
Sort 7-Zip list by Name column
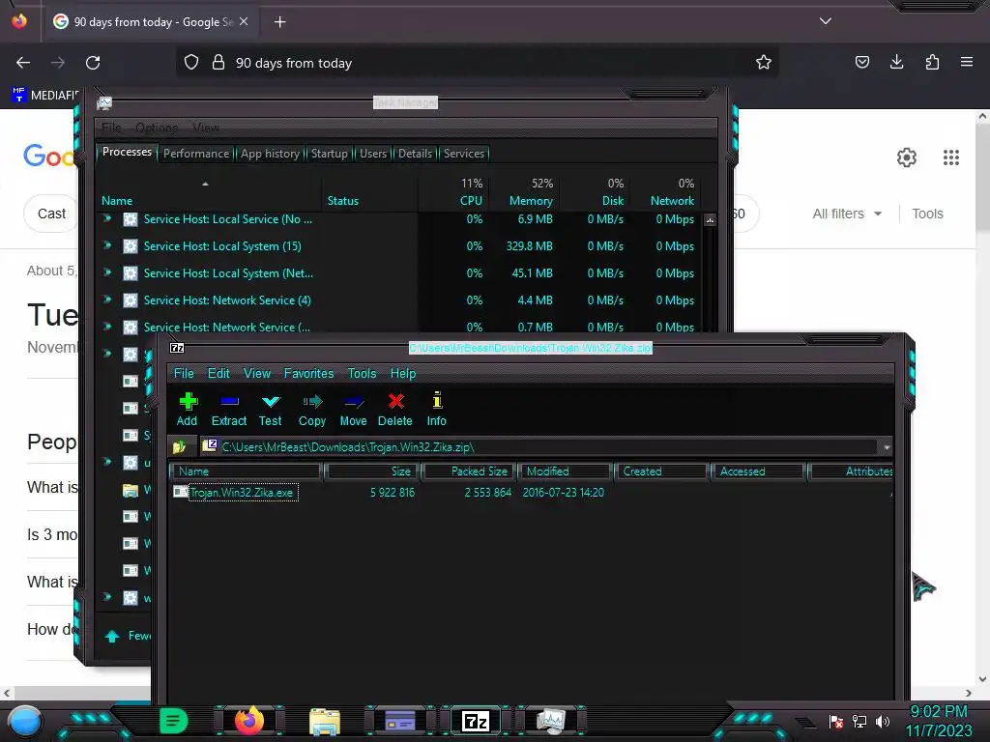click(x=246, y=471)
